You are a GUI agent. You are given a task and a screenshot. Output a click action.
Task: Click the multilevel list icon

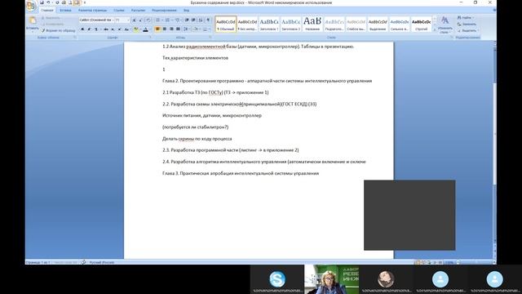[x=178, y=20]
